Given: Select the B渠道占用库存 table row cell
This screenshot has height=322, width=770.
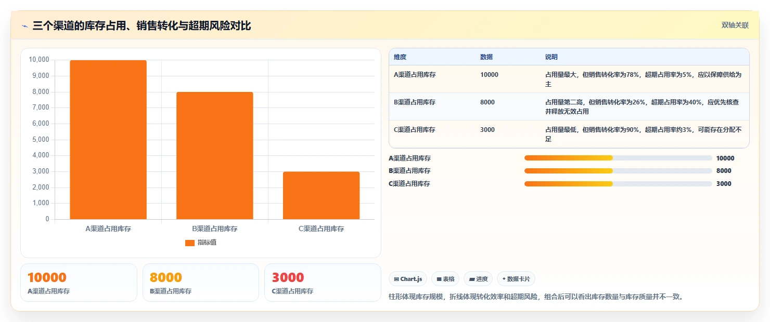Looking at the screenshot, I should (x=415, y=102).
